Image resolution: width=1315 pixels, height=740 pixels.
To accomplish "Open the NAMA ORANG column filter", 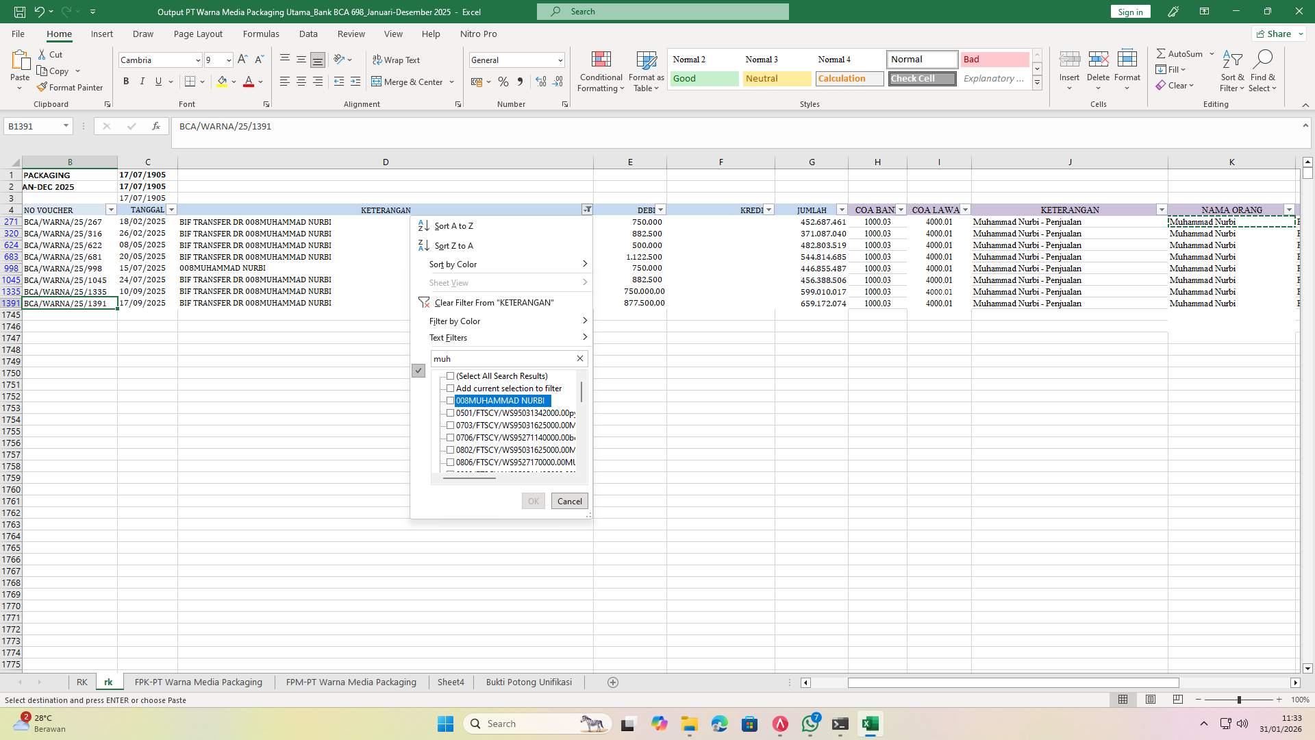I will (1289, 210).
